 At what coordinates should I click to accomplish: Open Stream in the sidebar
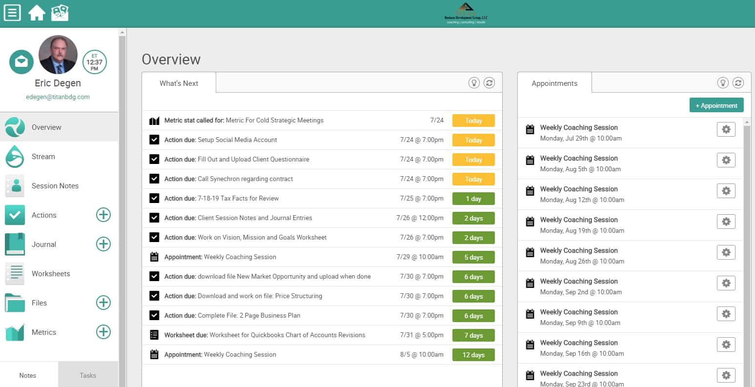tap(59, 156)
